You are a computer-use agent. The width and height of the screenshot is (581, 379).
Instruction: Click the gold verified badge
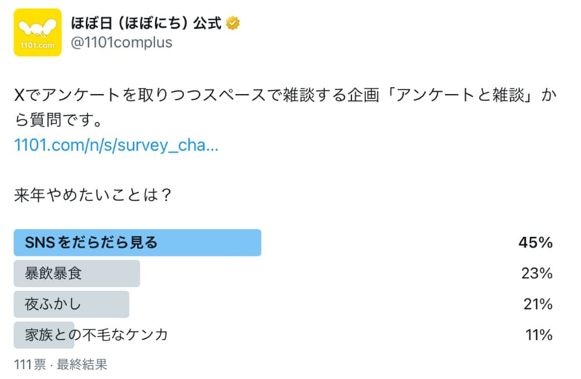234,24
